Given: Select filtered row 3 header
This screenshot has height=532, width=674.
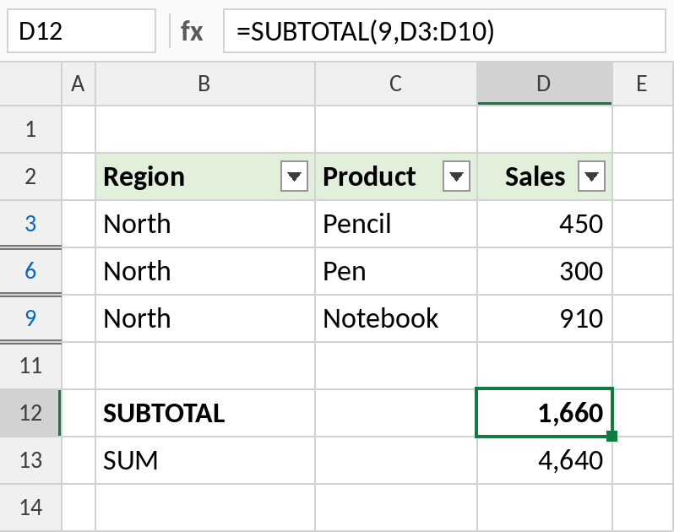Looking at the screenshot, I should click(x=30, y=224).
